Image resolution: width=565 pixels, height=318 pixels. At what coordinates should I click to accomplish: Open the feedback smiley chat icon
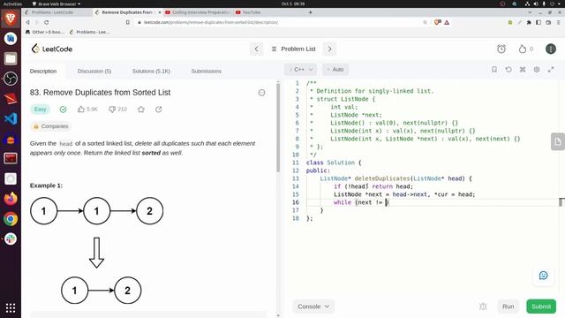[544, 276]
